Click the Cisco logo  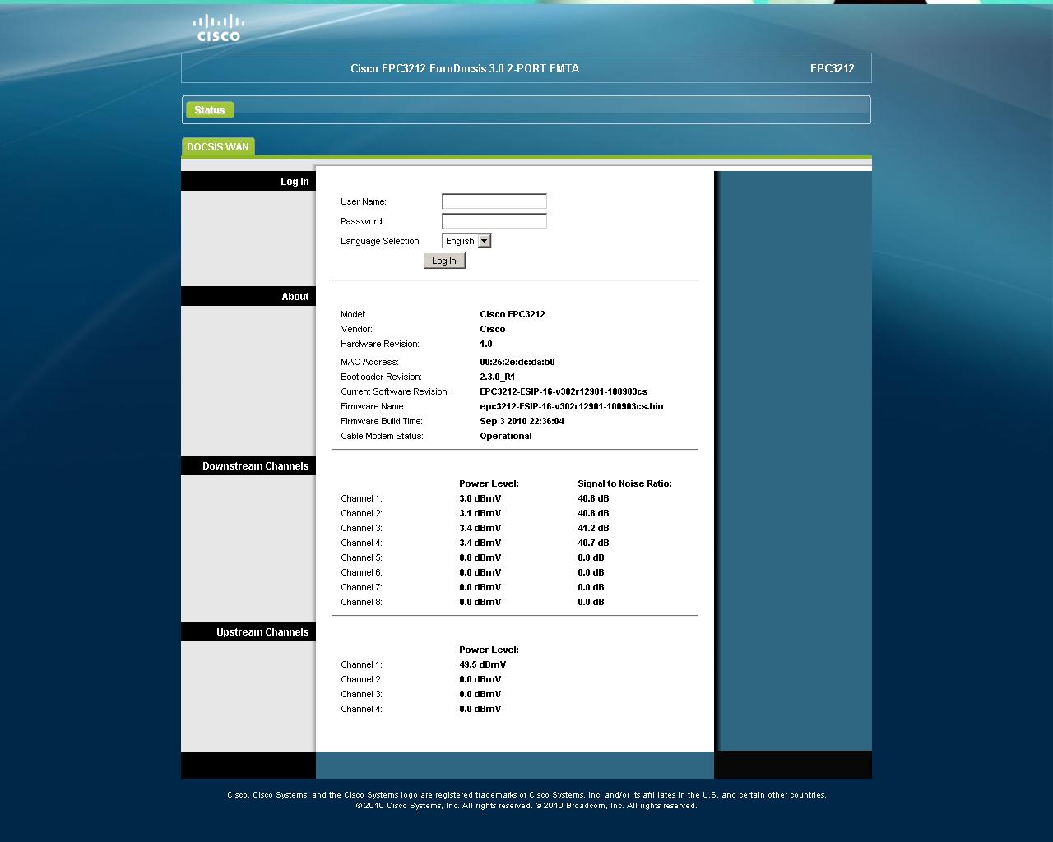[218, 28]
